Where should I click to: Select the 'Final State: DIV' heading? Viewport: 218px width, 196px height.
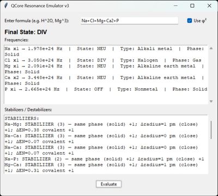pos(26,32)
